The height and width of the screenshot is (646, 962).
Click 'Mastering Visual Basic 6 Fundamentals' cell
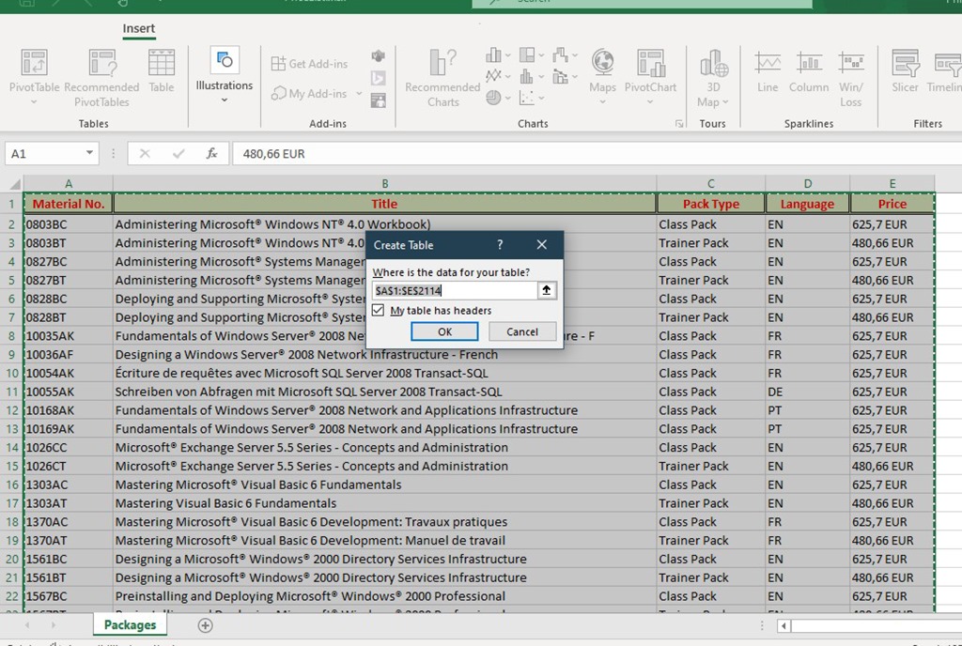[x=384, y=503]
